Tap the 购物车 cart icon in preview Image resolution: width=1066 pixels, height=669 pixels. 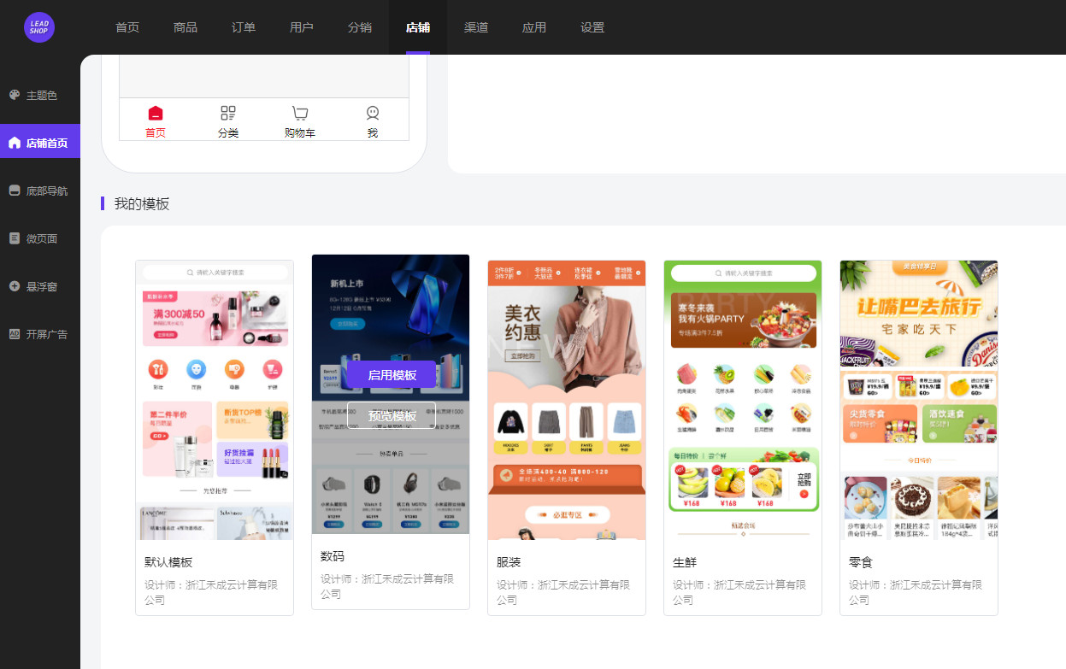[x=299, y=113]
